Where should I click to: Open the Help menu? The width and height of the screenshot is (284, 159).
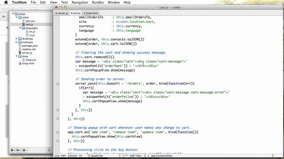pos(127,2)
